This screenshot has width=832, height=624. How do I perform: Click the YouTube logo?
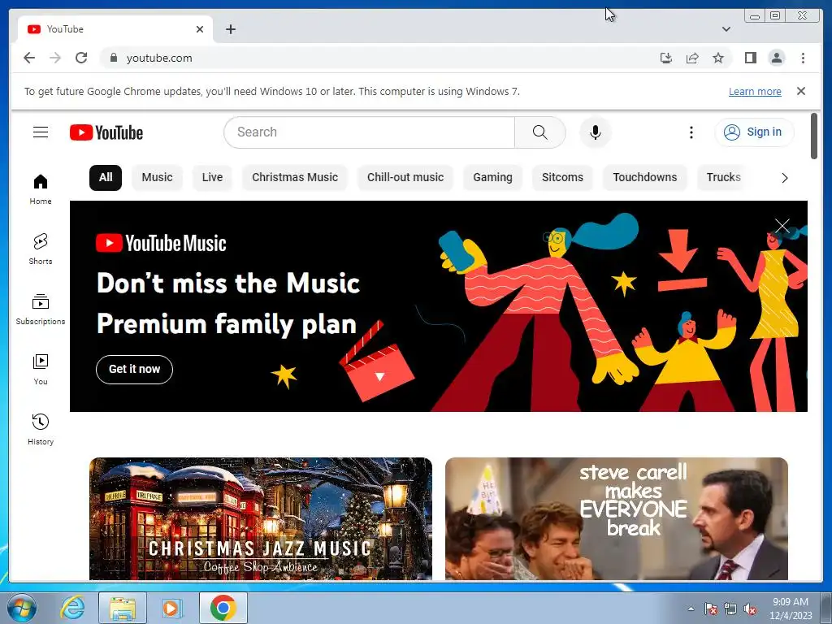click(106, 132)
